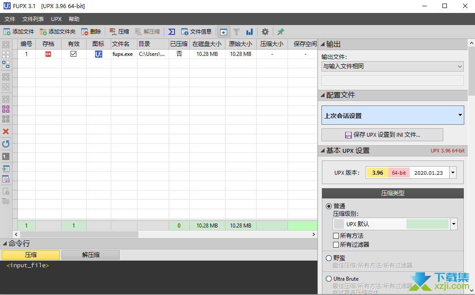Sort by the 文件名 column header

pos(124,44)
